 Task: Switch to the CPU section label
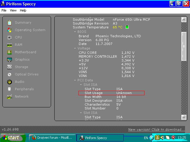point(18,37)
